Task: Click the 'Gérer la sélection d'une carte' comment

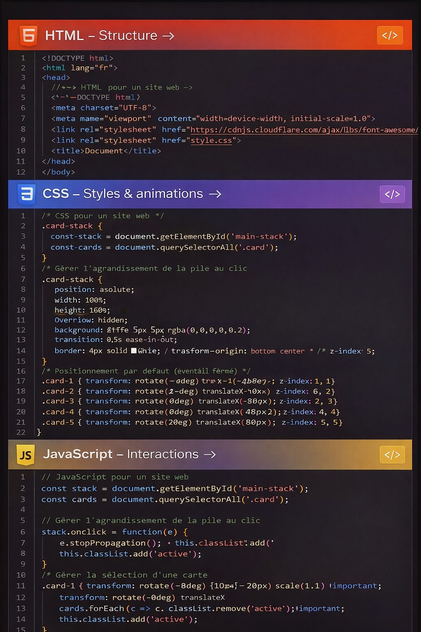Action: coord(125,575)
